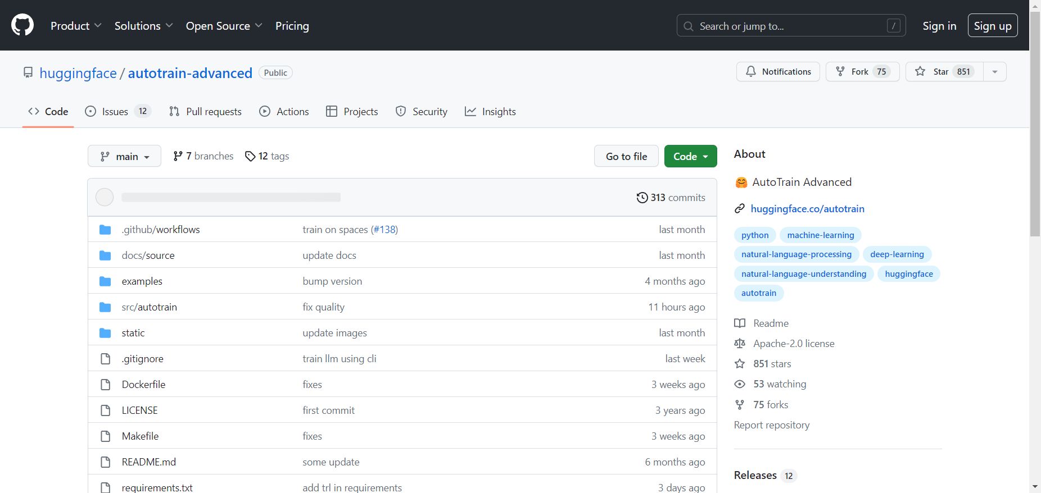
Task: Click the .github/workflows folder icon
Action: pos(105,229)
